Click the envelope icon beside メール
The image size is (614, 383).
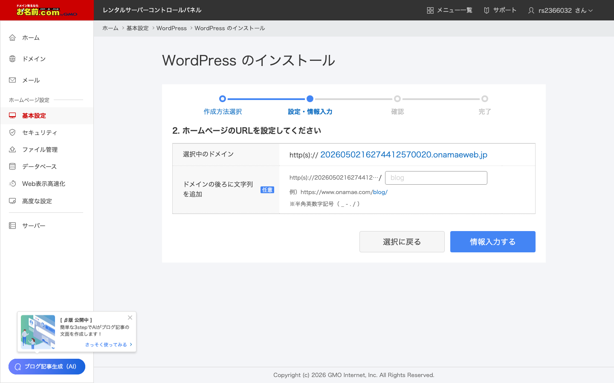click(x=12, y=80)
